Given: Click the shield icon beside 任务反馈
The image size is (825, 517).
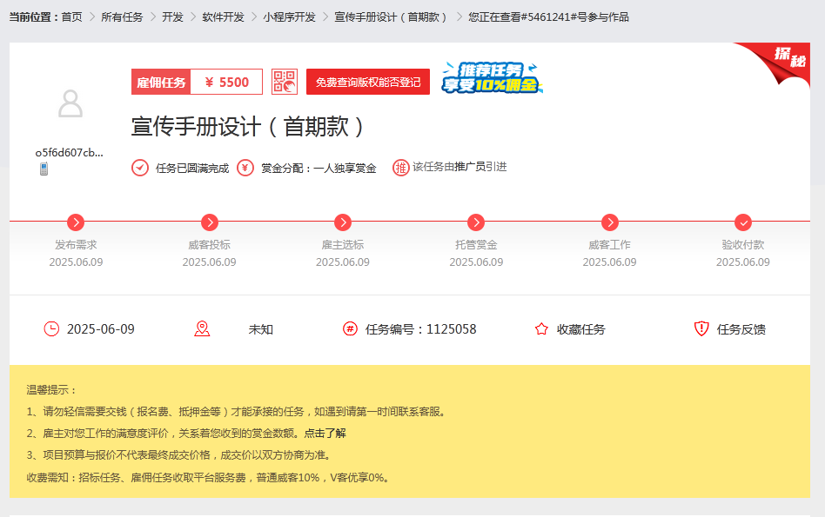Looking at the screenshot, I should (x=701, y=328).
